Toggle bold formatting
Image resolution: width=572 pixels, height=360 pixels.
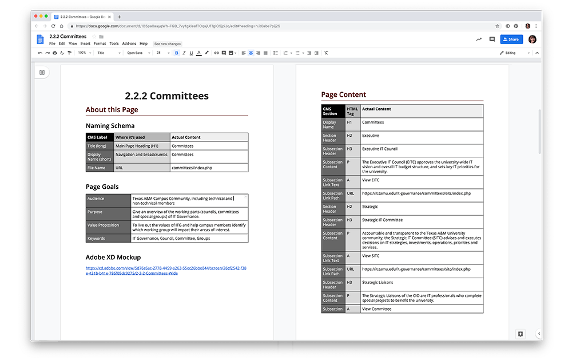click(177, 53)
